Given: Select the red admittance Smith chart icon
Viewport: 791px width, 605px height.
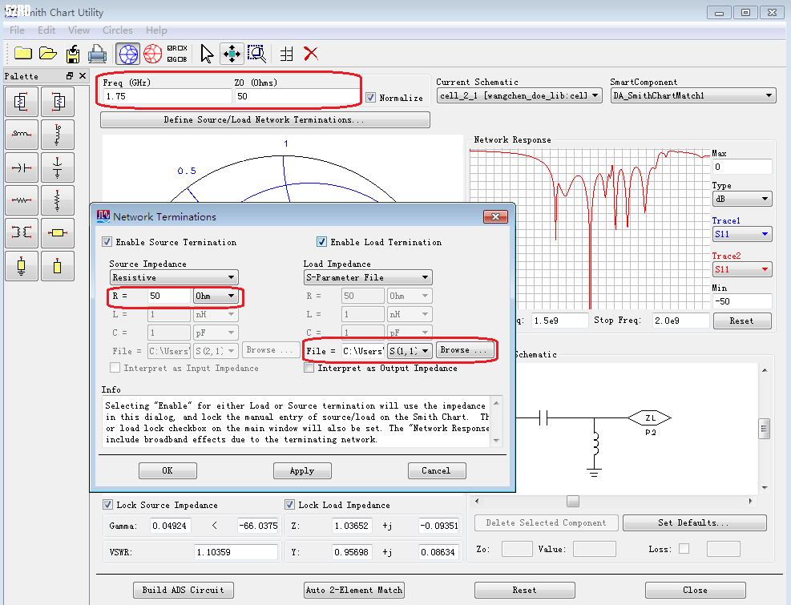Looking at the screenshot, I should click(x=152, y=54).
